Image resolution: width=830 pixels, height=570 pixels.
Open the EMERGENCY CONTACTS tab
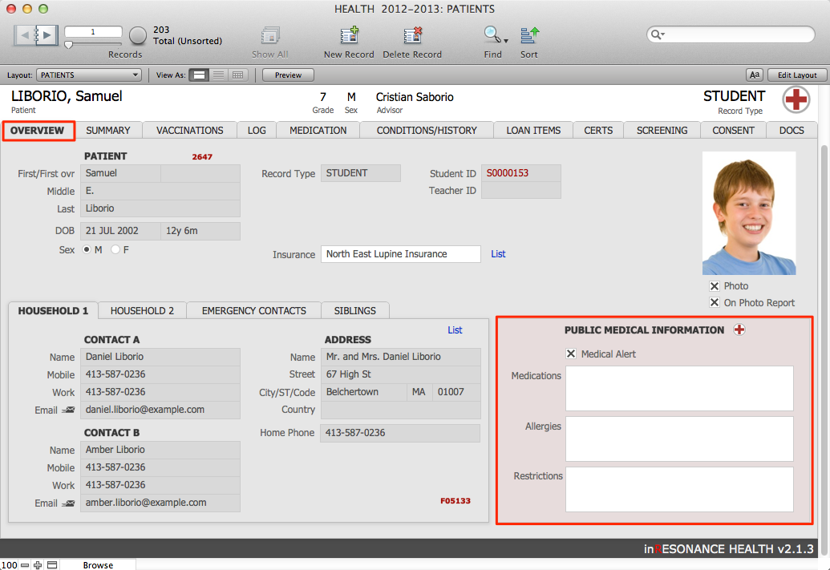(x=253, y=311)
